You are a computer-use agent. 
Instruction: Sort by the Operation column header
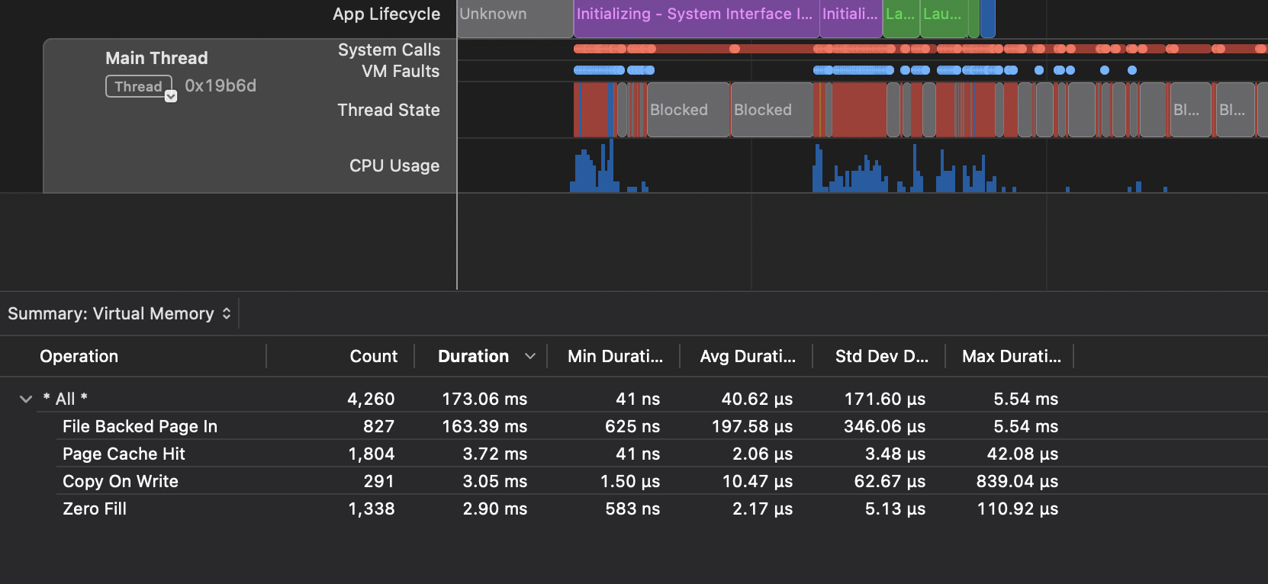click(79, 356)
